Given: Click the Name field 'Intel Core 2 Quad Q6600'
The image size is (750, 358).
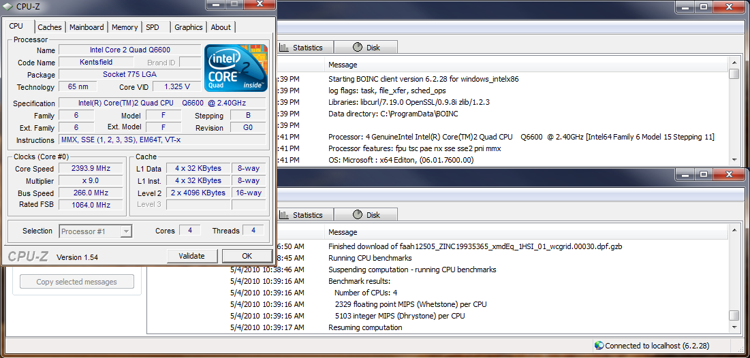Looking at the screenshot, I should click(x=129, y=50).
